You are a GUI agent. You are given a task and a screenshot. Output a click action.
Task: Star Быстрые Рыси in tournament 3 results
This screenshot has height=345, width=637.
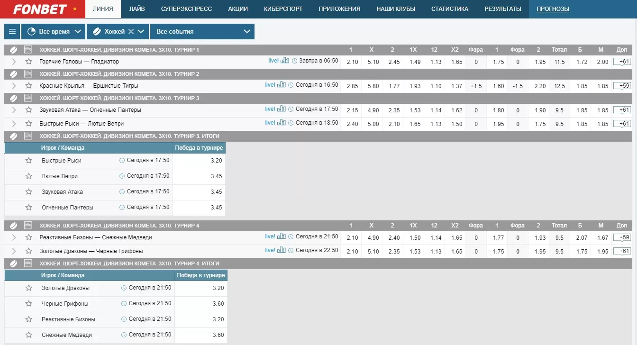tap(29, 161)
